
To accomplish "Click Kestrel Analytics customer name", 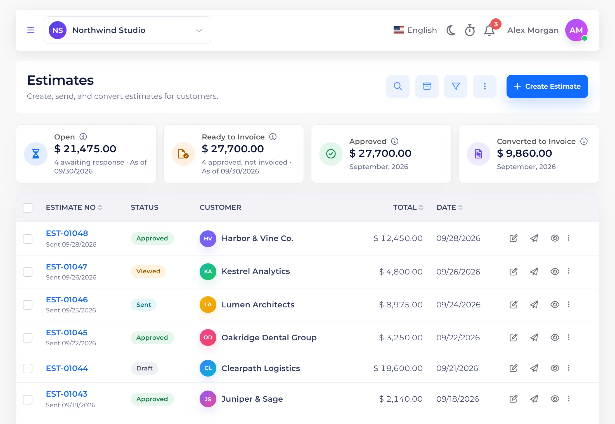I will (256, 271).
